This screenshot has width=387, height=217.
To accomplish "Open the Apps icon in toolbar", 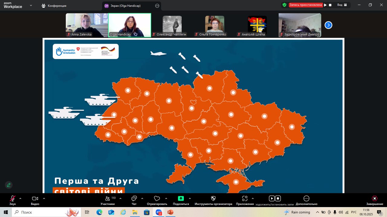I will [245, 199].
